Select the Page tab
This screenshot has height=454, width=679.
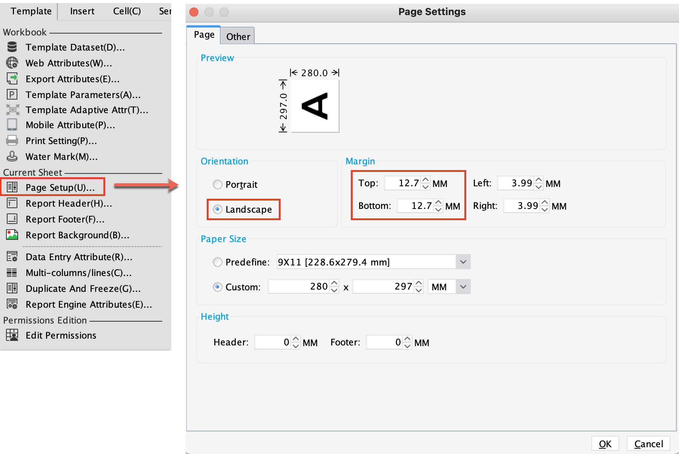[204, 35]
